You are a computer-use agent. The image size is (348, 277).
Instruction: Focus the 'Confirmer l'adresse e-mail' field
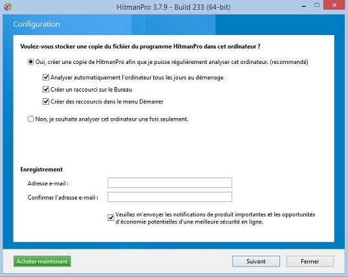click(x=169, y=197)
